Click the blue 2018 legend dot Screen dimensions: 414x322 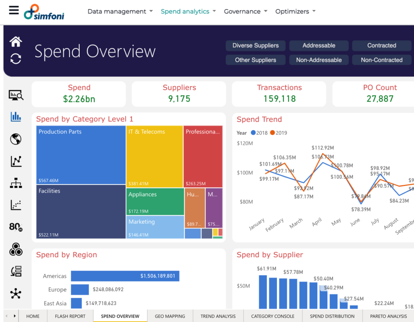point(253,133)
